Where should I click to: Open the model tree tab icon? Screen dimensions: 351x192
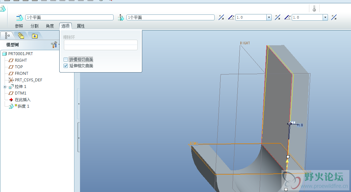tap(7, 35)
